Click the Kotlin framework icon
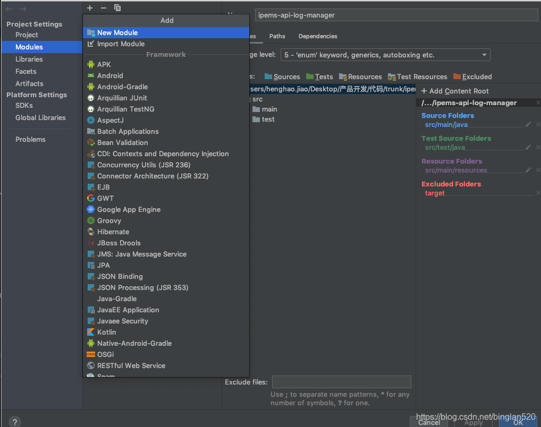541x427 pixels. point(91,332)
